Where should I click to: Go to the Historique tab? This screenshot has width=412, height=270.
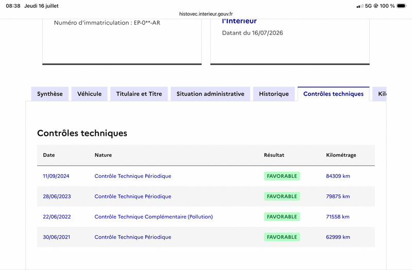click(274, 94)
